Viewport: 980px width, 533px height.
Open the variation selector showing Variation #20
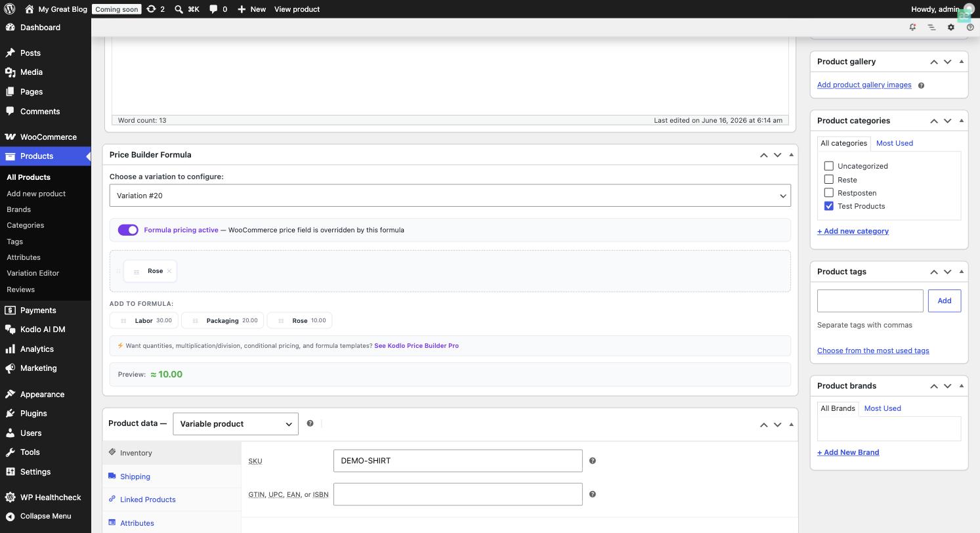tap(450, 196)
